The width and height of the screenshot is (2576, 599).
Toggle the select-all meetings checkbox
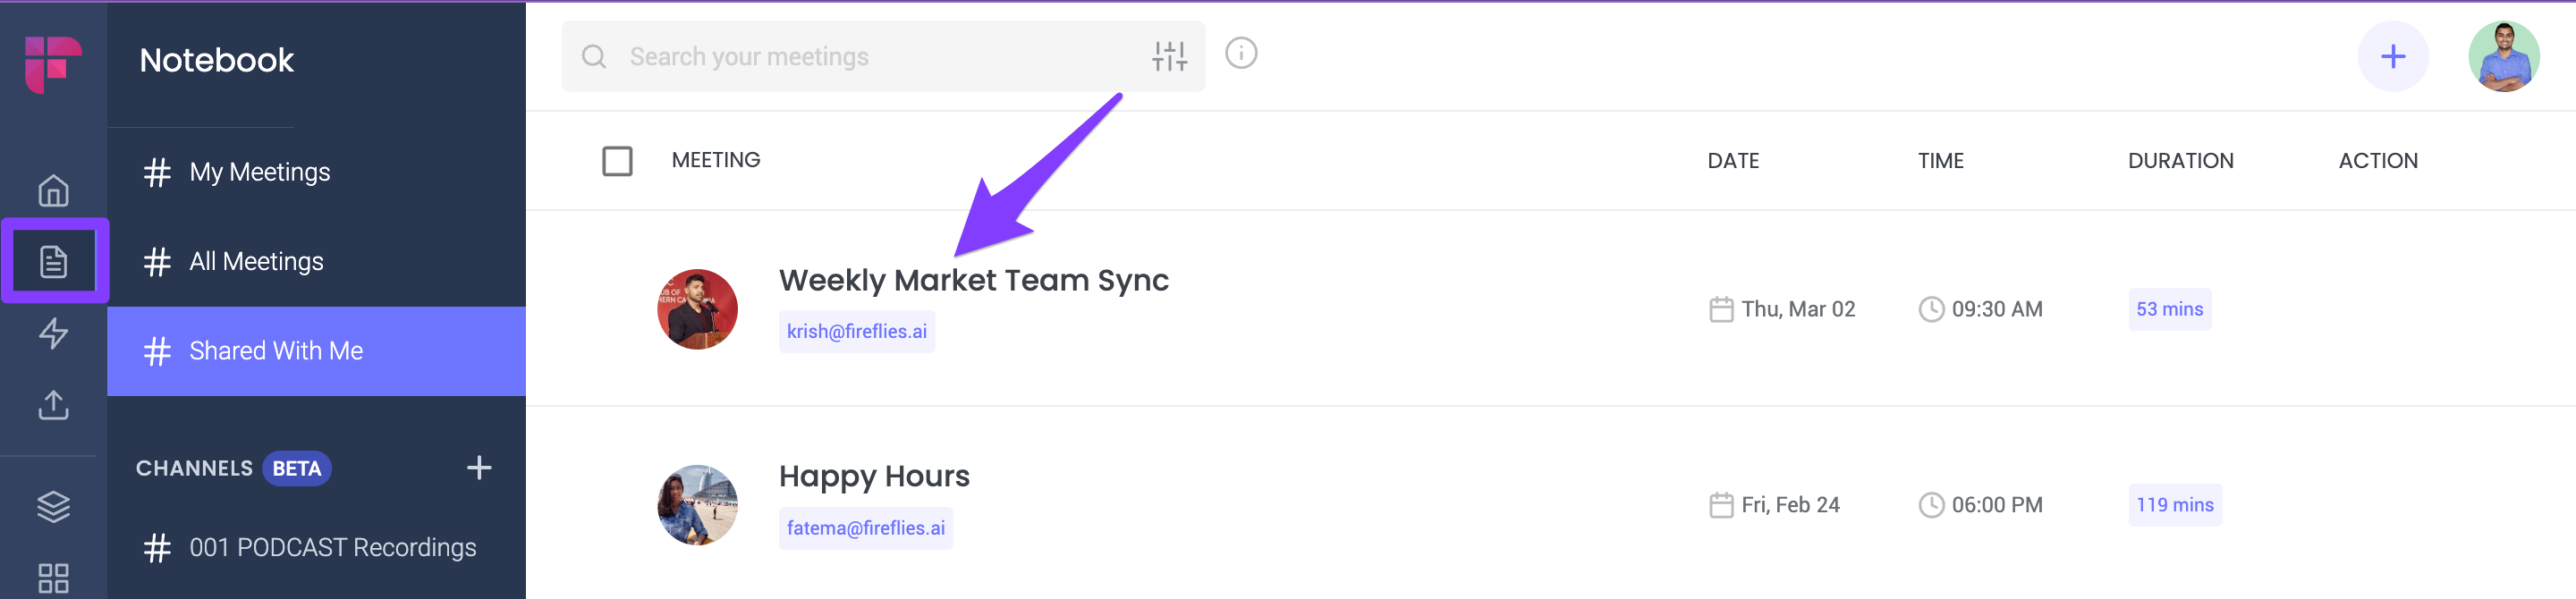(x=617, y=161)
